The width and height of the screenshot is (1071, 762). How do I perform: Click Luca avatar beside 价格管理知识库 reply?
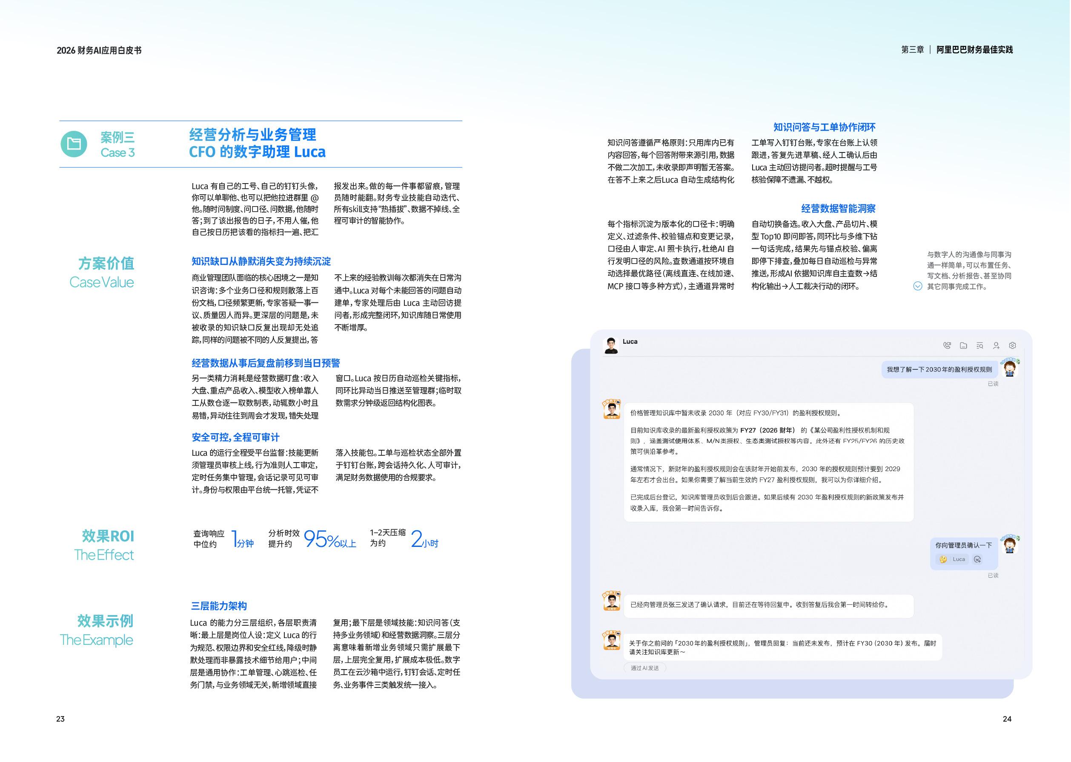point(611,409)
